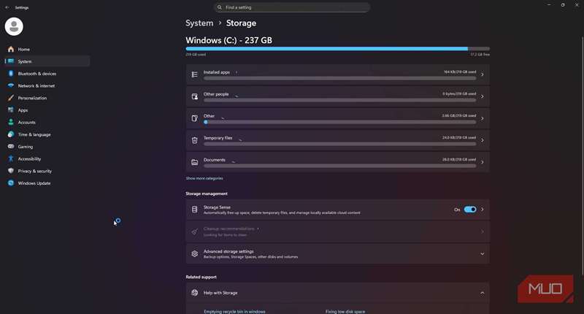Click the Find a setting search box

[x=292, y=7]
